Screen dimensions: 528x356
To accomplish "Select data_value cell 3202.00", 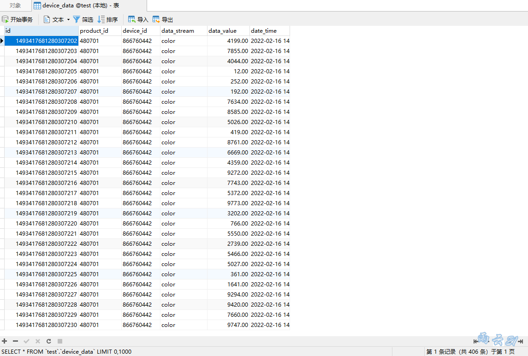I will pos(228,213).
